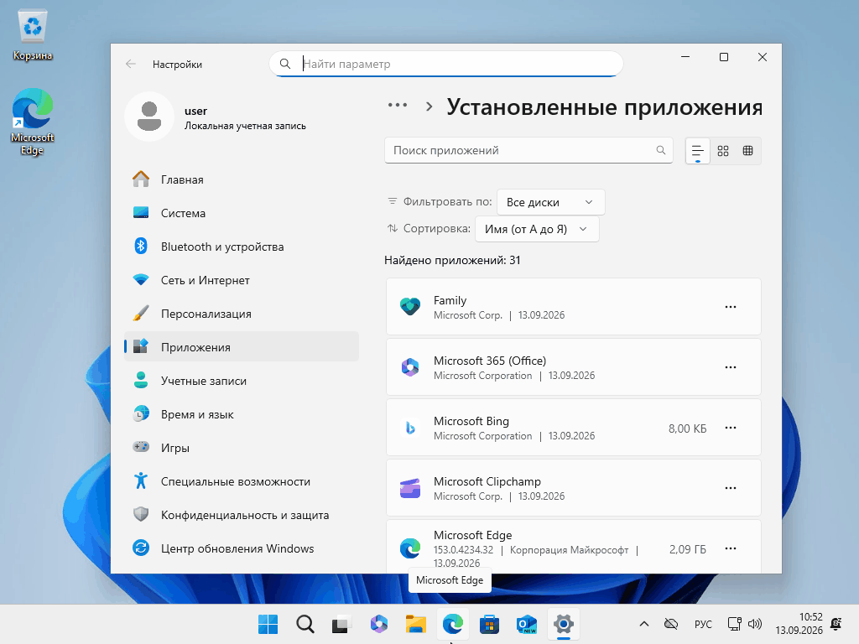Launch Copilot from the taskbar
The height and width of the screenshot is (644, 859).
[379, 624]
